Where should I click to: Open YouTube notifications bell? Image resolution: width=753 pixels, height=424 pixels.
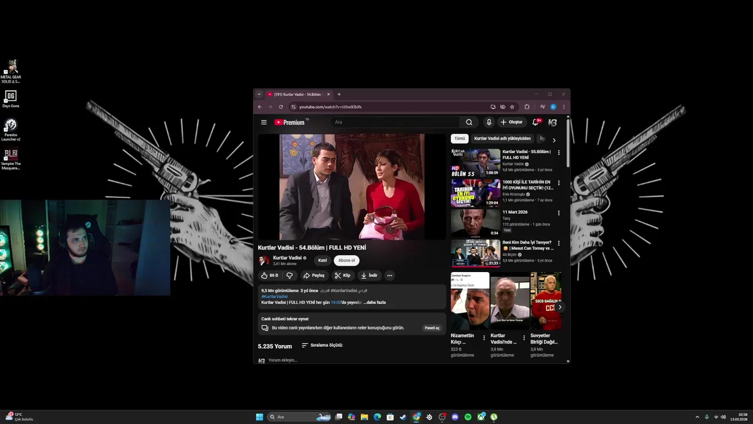click(535, 122)
